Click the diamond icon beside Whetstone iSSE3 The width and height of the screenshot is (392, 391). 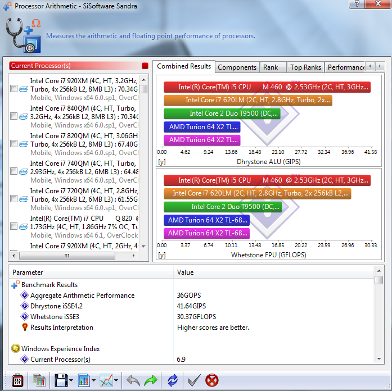coord(25,316)
